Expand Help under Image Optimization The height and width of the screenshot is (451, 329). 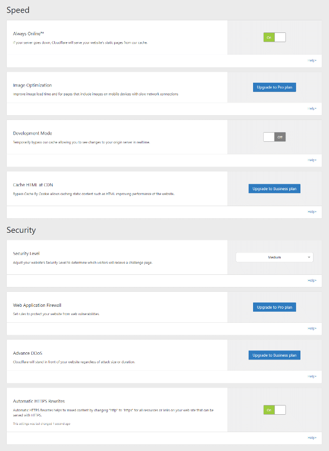coord(312,108)
